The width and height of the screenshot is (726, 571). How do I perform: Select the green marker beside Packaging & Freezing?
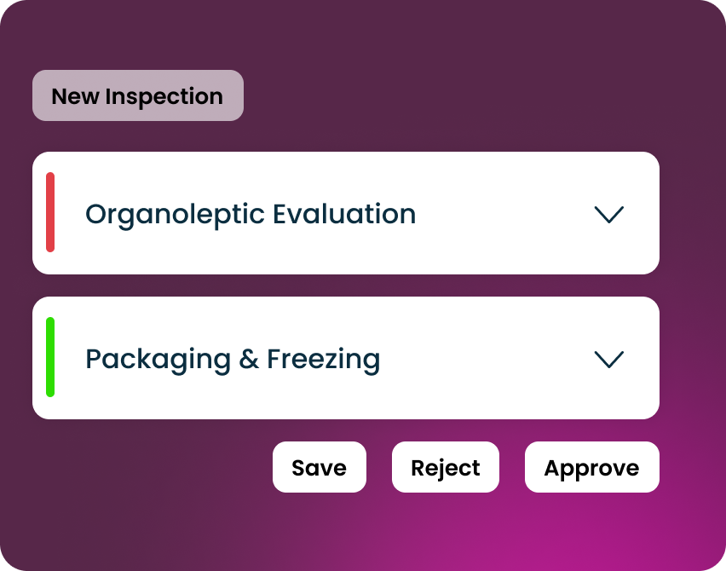point(50,357)
